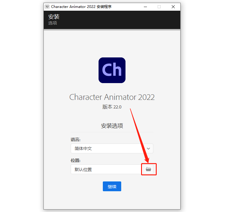Click the 安装选项 section heading
Viewport: 232px width, 212px height.
coord(112,126)
